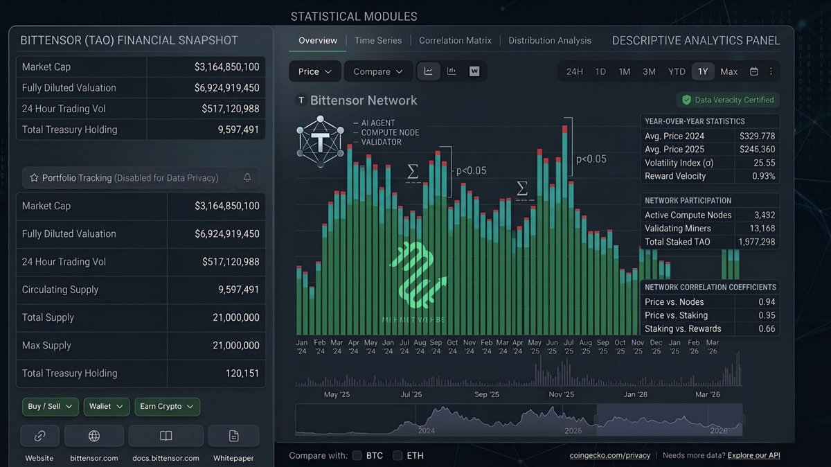Open the Price dropdown
This screenshot has height=467, width=831.
tap(315, 71)
